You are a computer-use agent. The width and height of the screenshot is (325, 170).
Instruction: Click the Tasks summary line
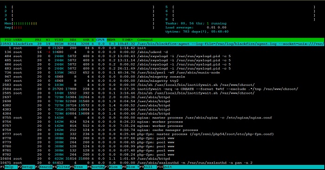click(196, 23)
